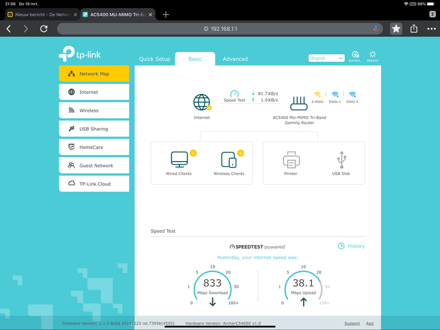Image resolution: width=440 pixels, height=330 pixels.
Task: Open Wired Clients list
Action: [x=179, y=163]
